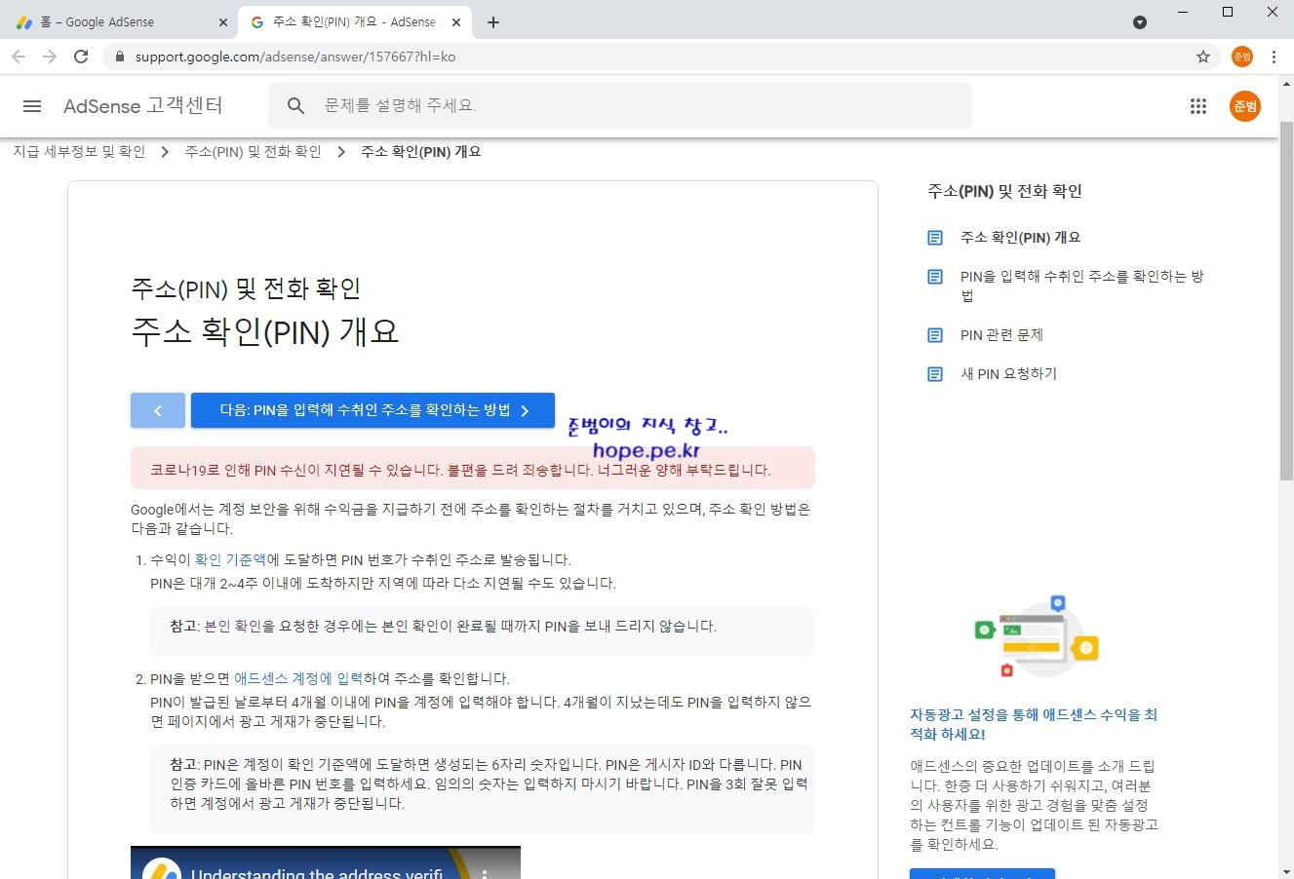Click the blue promo button at bottom
This screenshot has height=879, width=1294.
pyautogui.click(x=982, y=873)
